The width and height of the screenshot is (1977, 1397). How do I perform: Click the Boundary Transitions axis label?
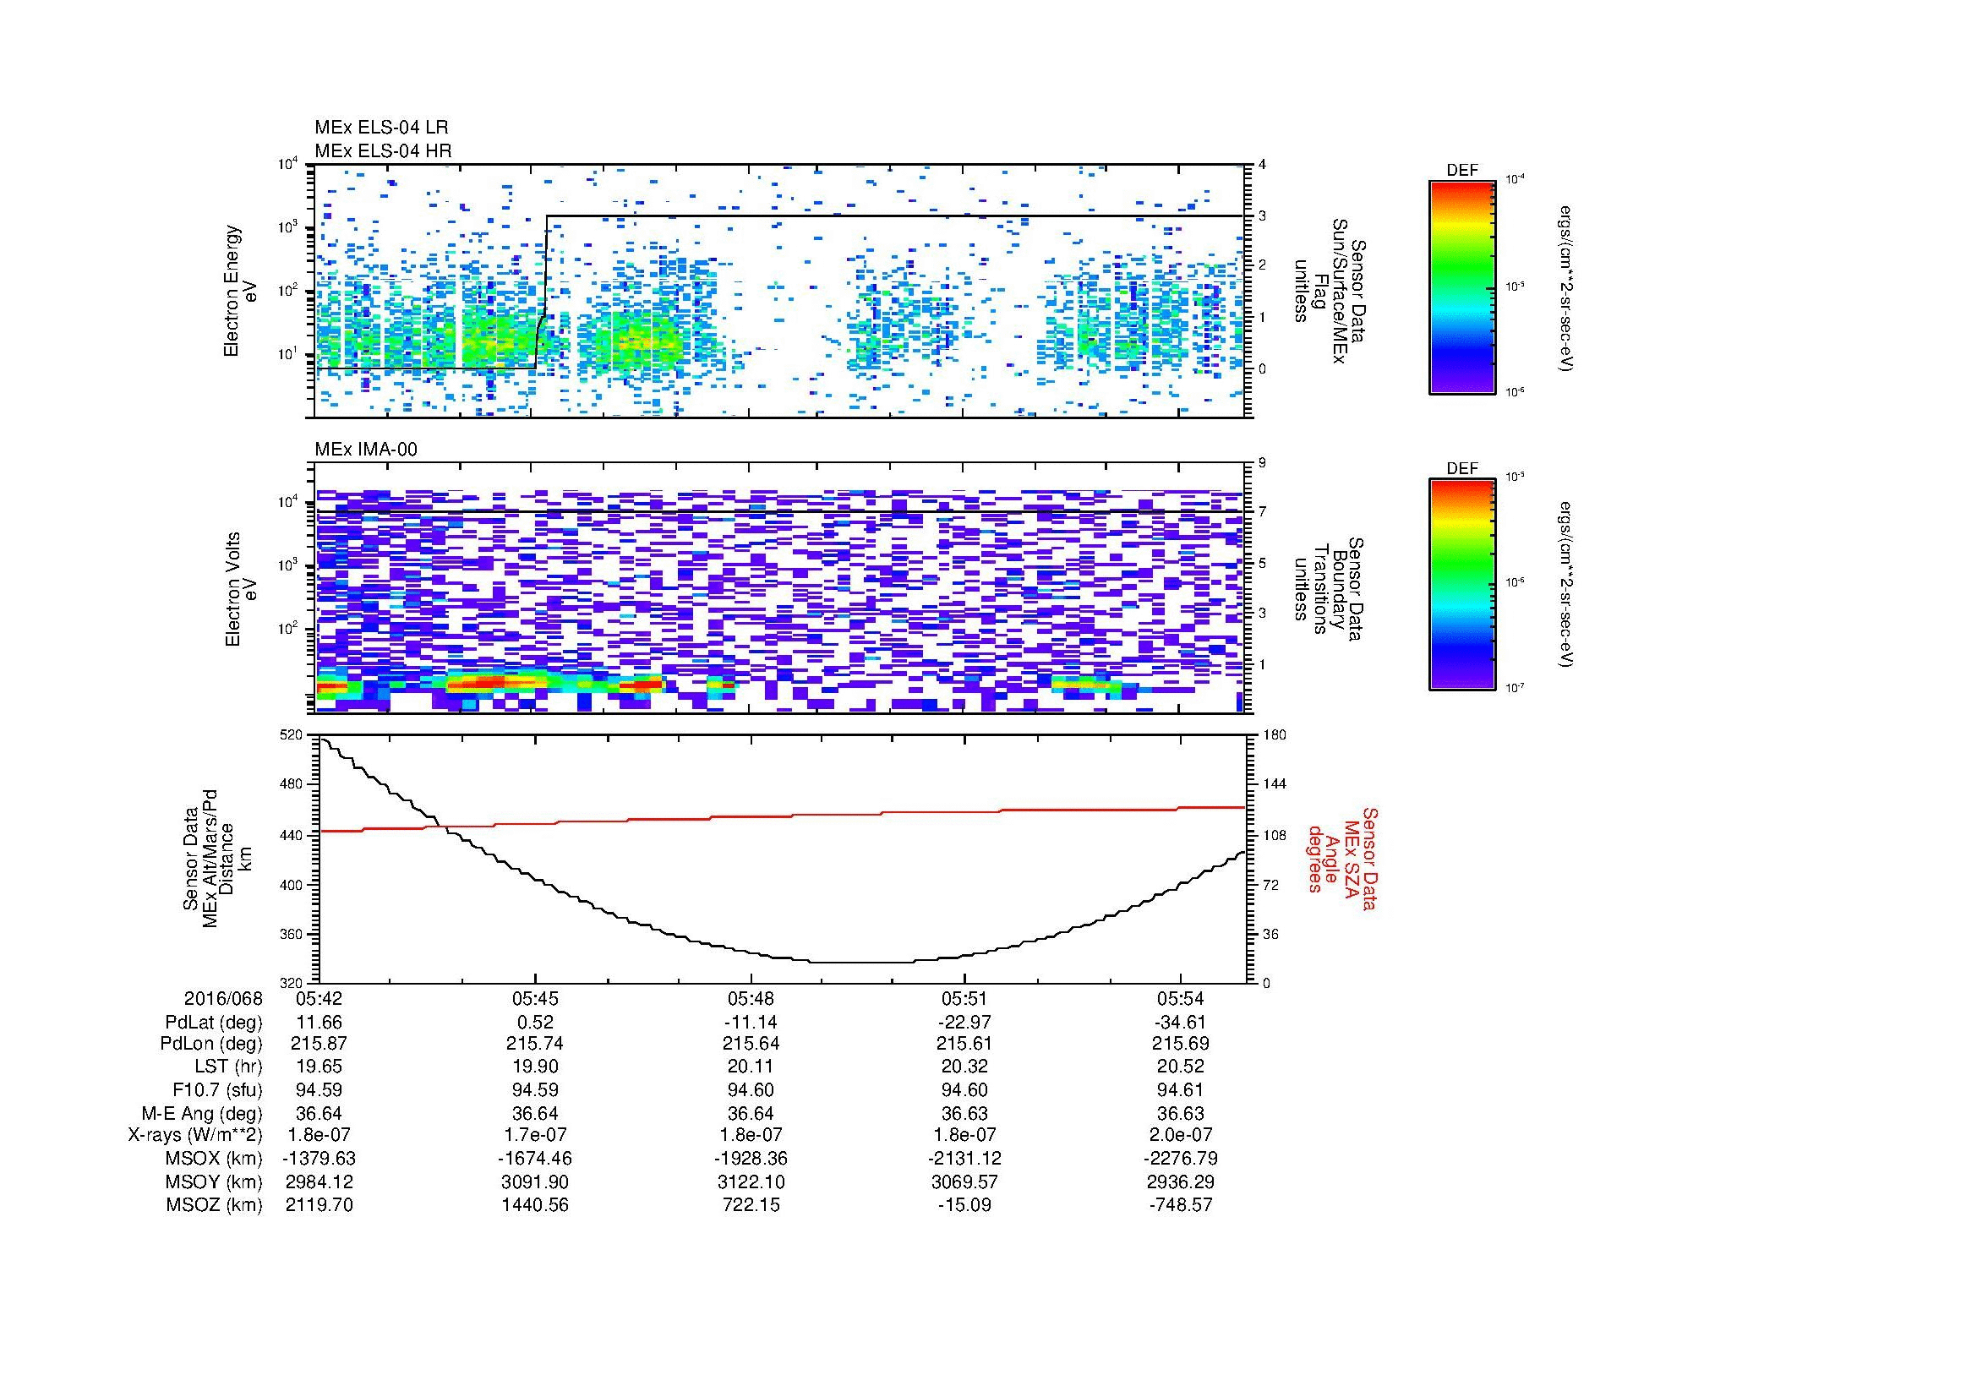point(1330,590)
